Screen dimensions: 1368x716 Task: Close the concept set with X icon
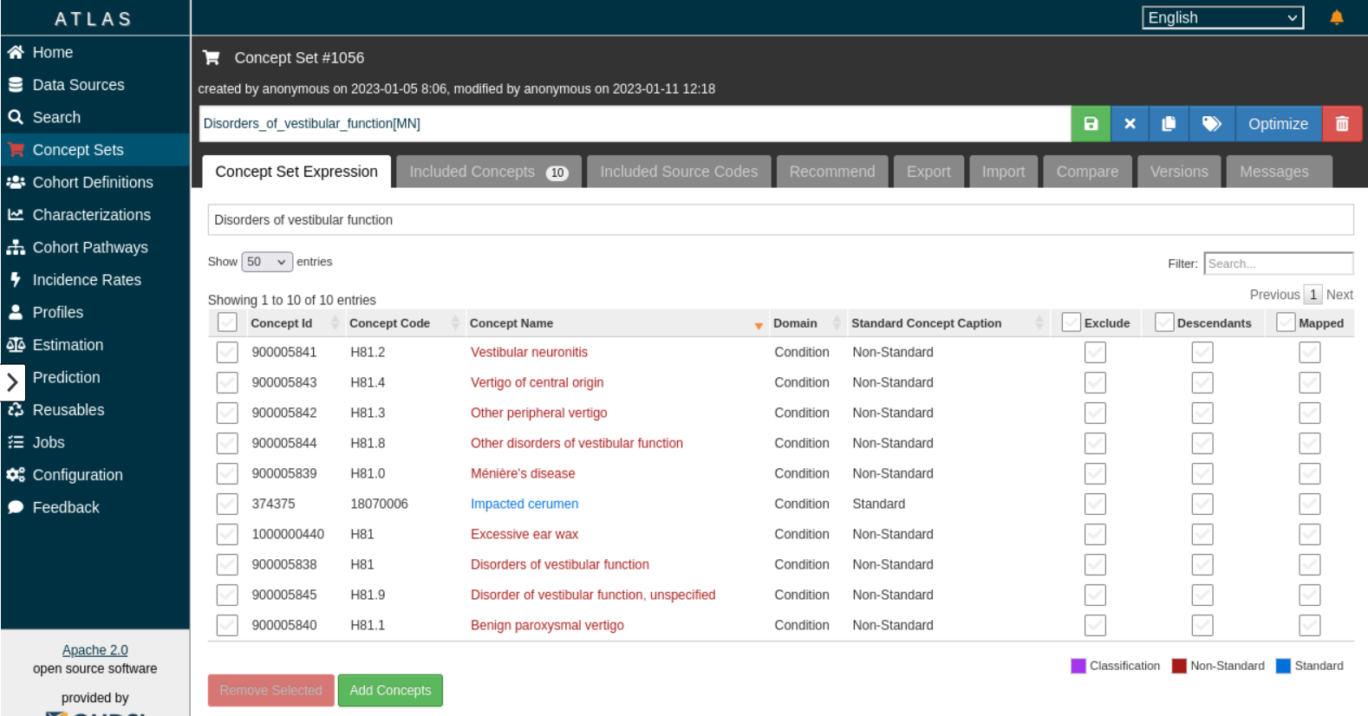(1130, 124)
